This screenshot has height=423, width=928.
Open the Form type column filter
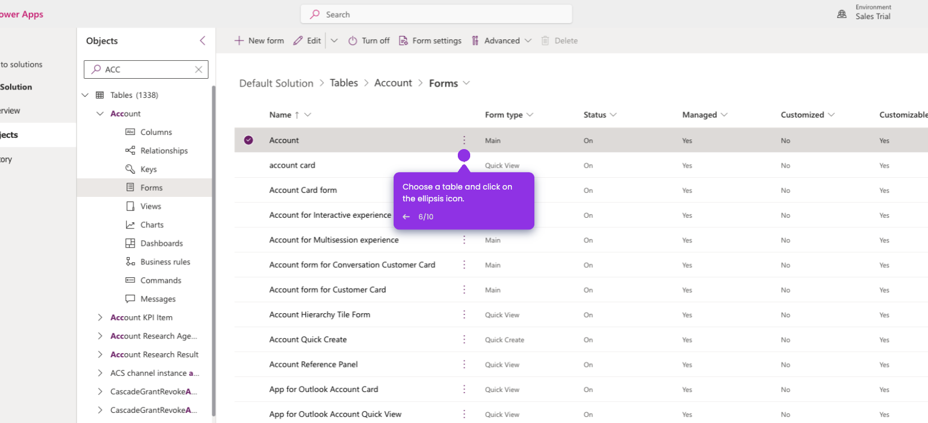pyautogui.click(x=530, y=115)
